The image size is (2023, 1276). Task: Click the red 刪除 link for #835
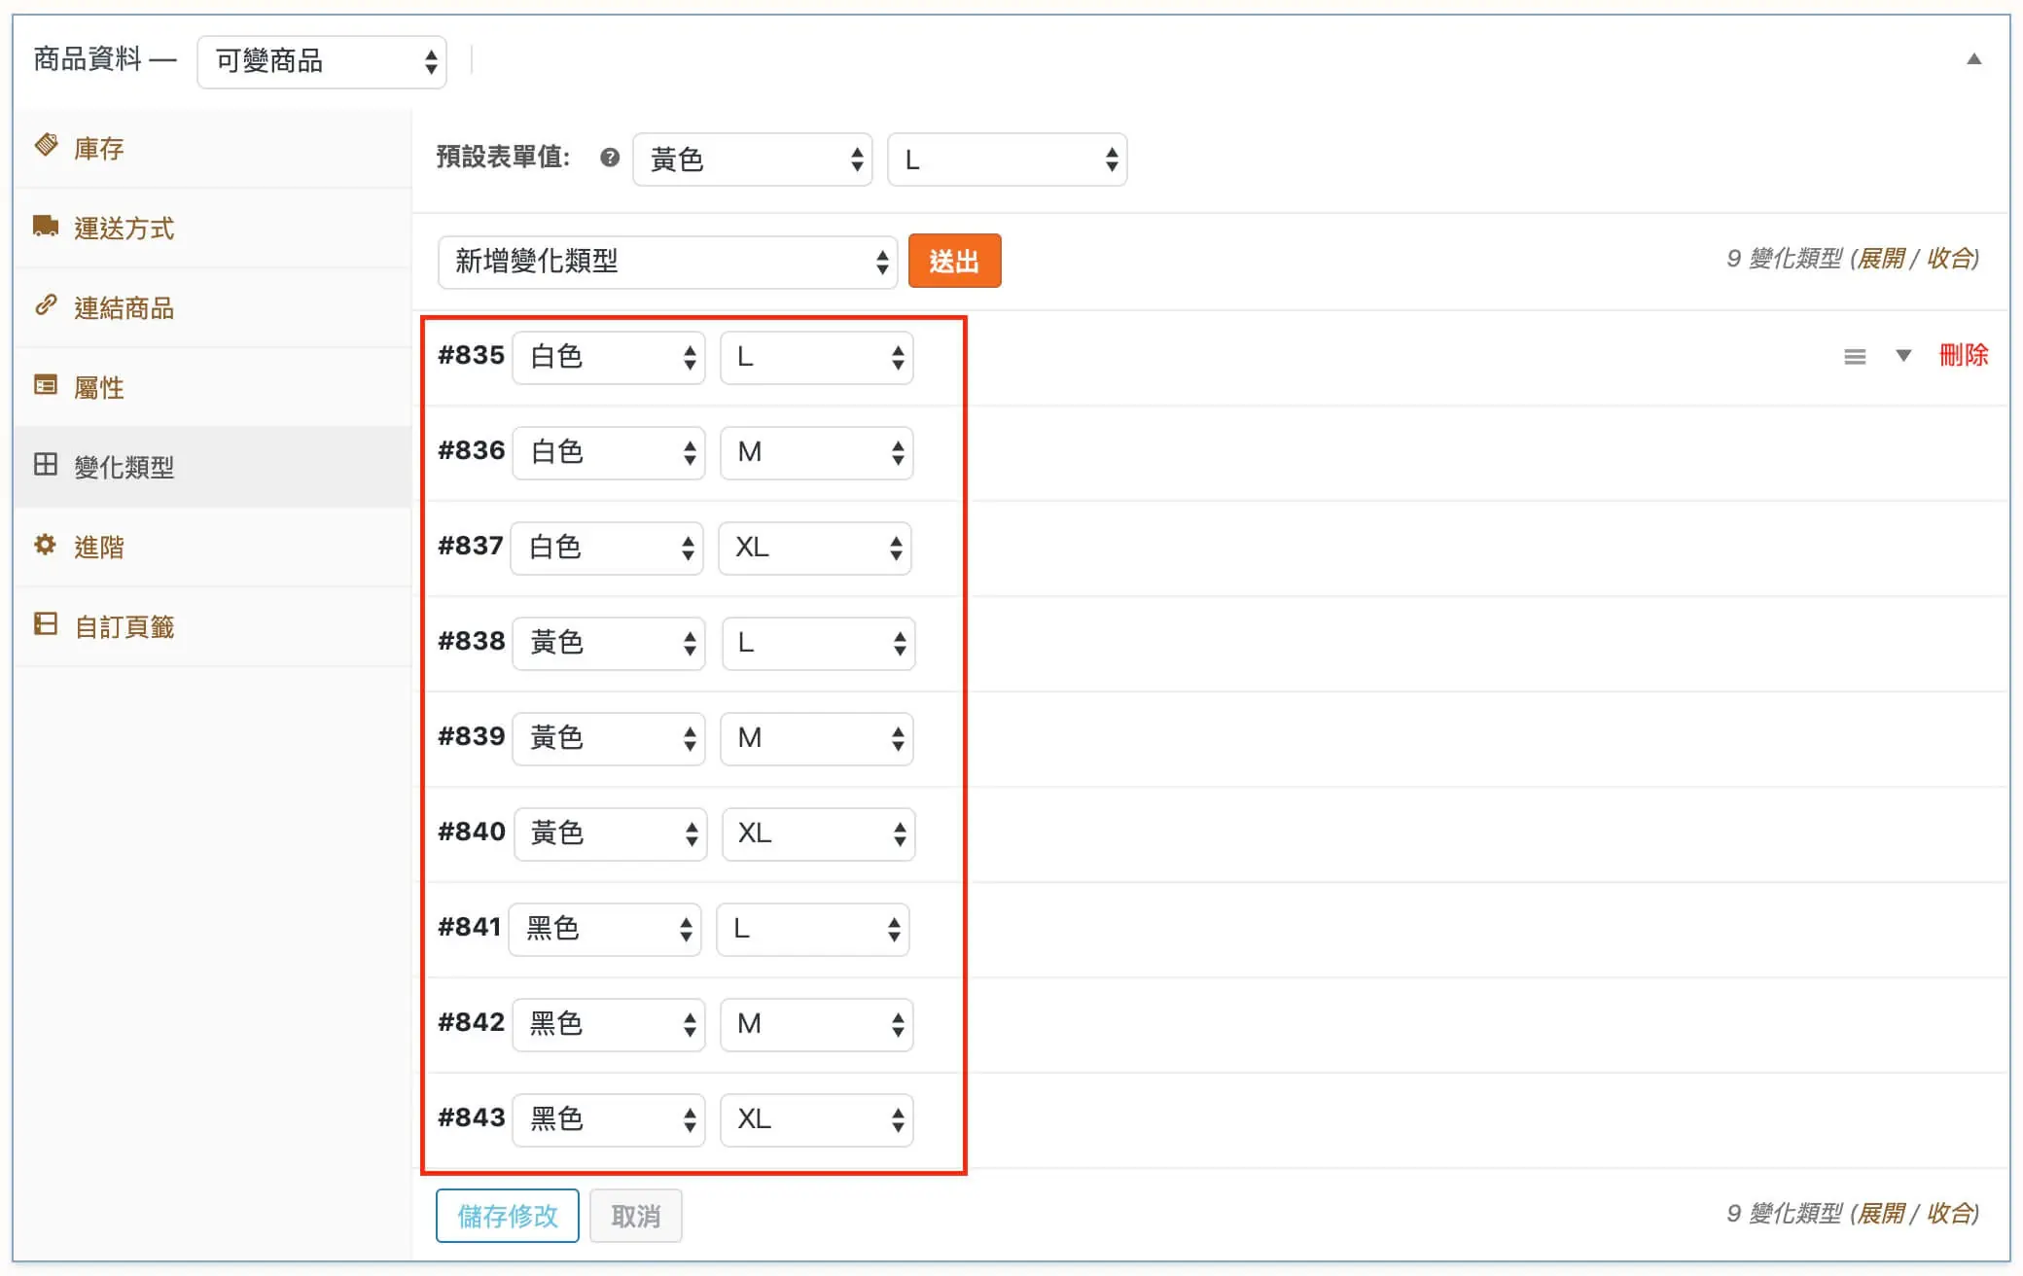coord(1964,355)
